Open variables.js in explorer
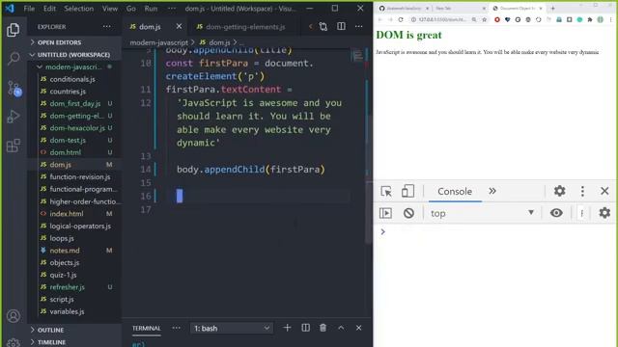 67,311
